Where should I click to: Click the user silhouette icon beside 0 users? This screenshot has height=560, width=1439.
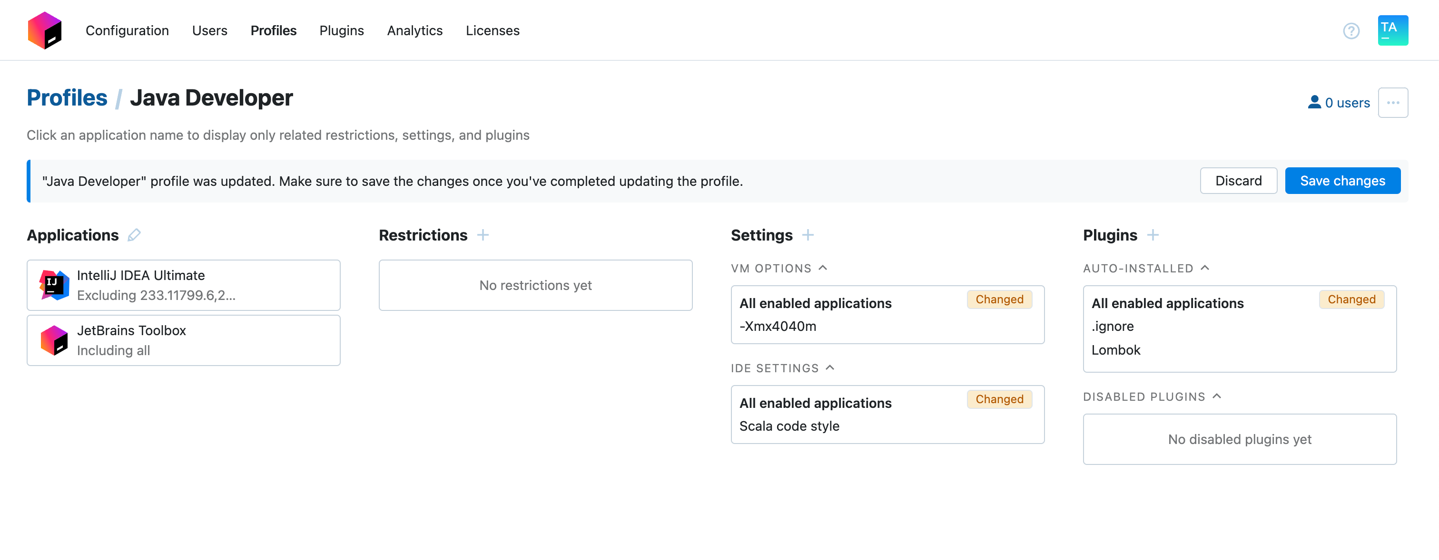tap(1314, 102)
